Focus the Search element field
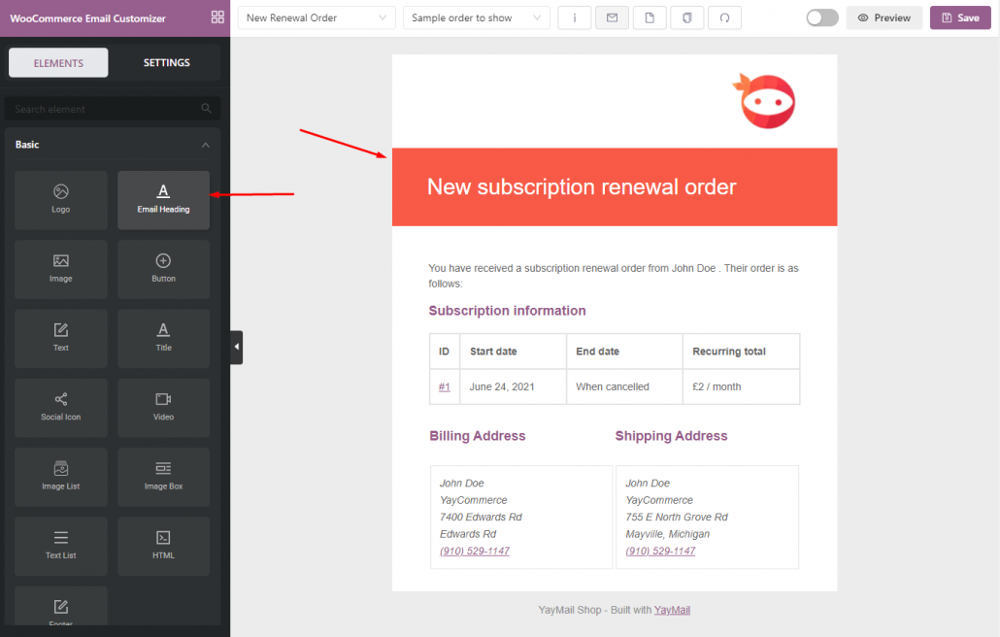 (113, 109)
